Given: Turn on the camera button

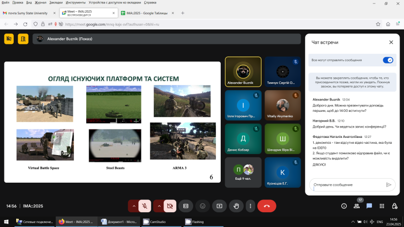Looking at the screenshot, I should 170,206.
